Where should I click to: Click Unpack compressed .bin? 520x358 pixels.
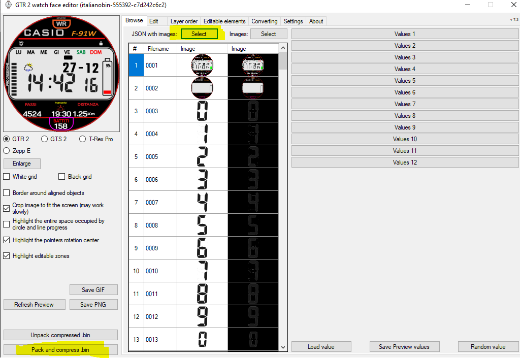(x=60, y=335)
